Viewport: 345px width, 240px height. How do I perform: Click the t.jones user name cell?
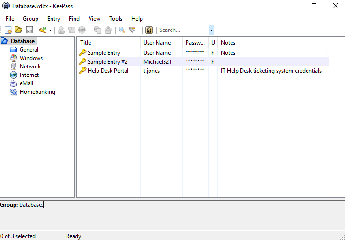coord(151,71)
